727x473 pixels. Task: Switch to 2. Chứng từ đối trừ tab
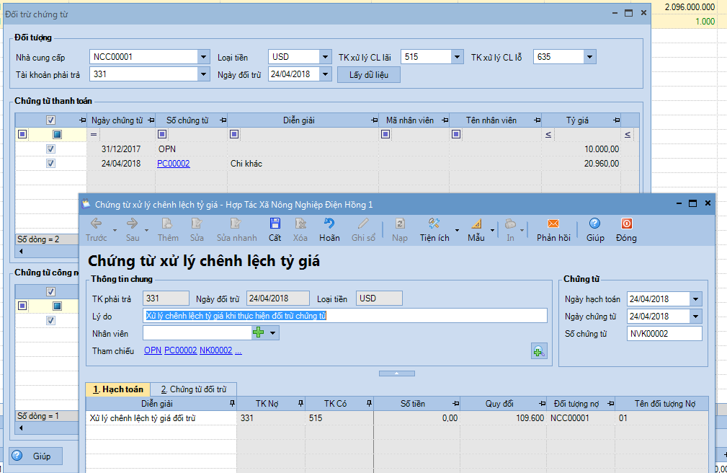pyautogui.click(x=194, y=389)
